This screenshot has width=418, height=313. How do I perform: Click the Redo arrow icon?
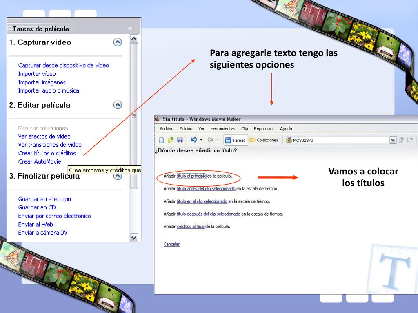[211, 140]
